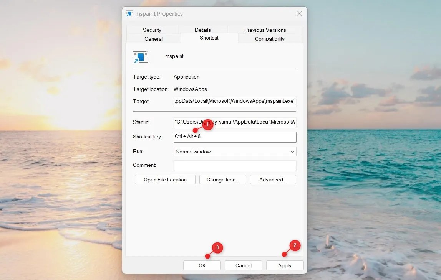Click the empty Comment field
441x280 pixels.
pos(235,165)
